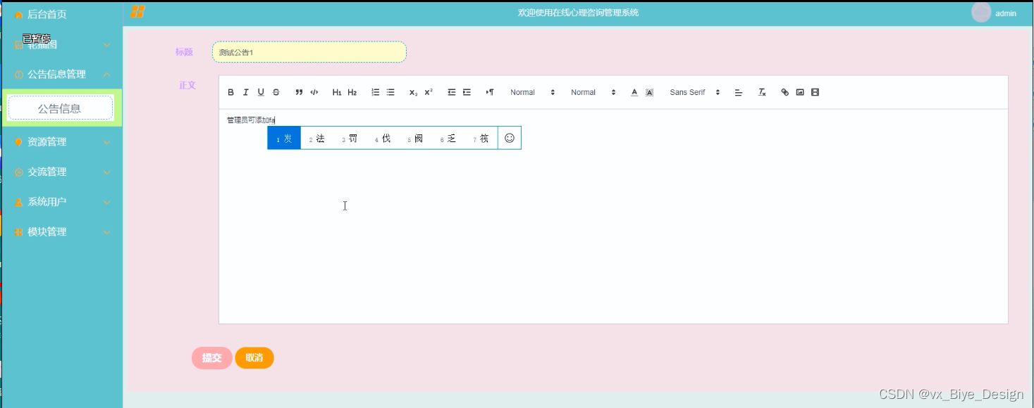Open the emoji panel in IME bar
1034x408 pixels.
click(x=510, y=138)
